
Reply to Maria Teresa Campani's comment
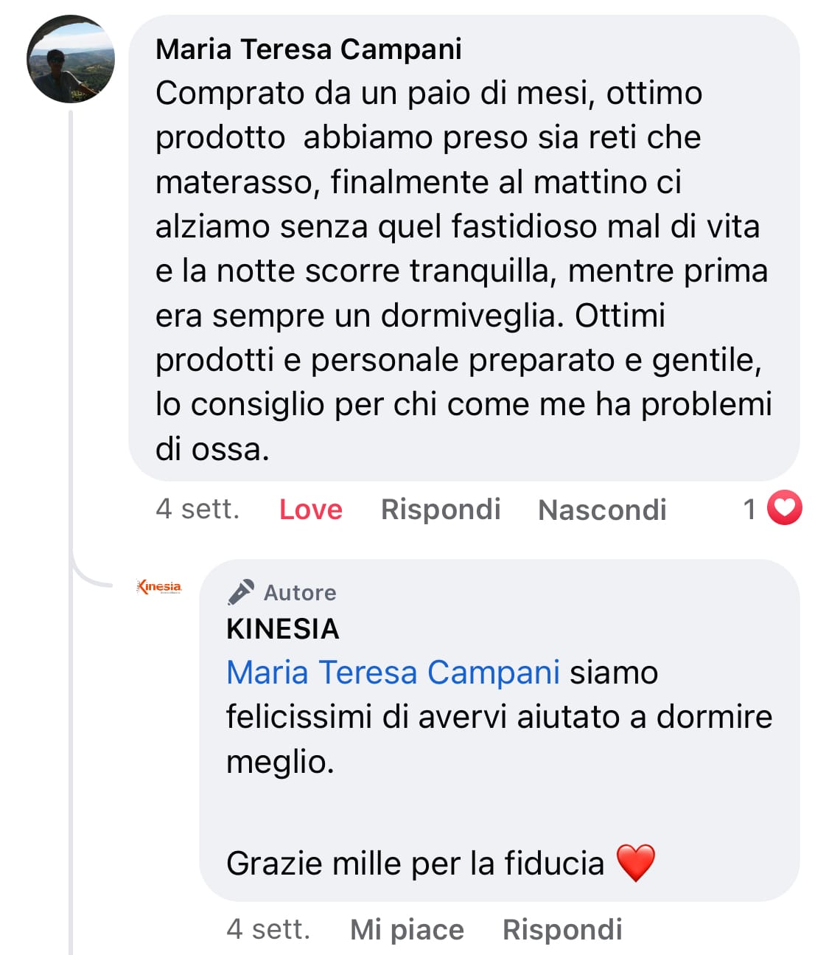[x=441, y=510]
